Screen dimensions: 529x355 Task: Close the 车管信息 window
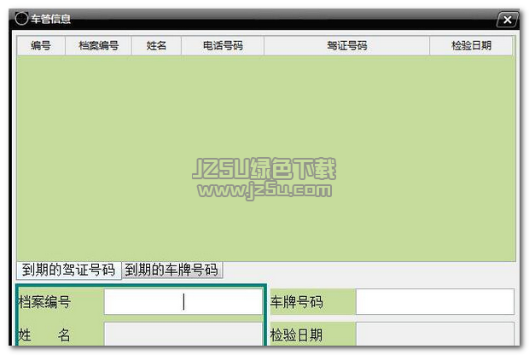click(x=508, y=20)
